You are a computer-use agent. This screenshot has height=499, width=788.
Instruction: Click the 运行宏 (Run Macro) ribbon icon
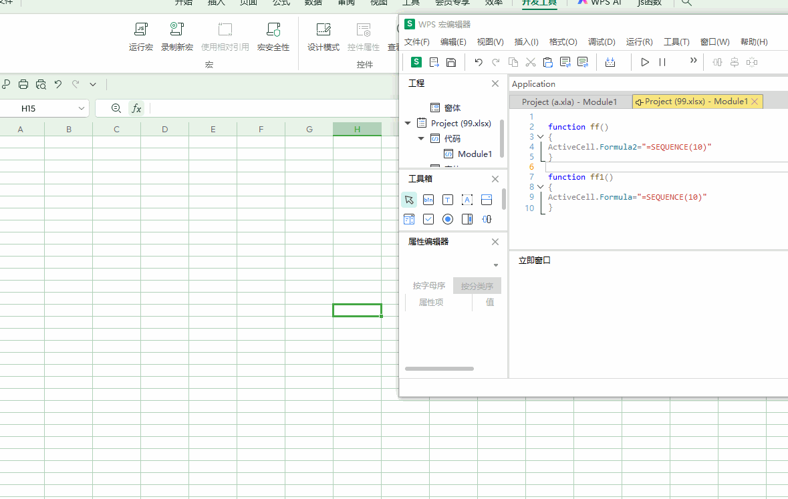tap(141, 37)
